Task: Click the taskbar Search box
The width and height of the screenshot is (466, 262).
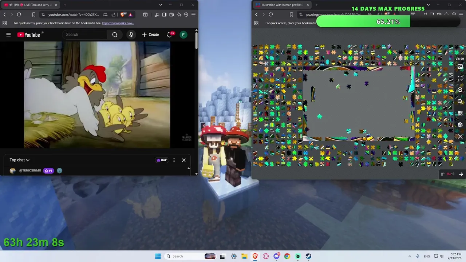Action: (191, 256)
